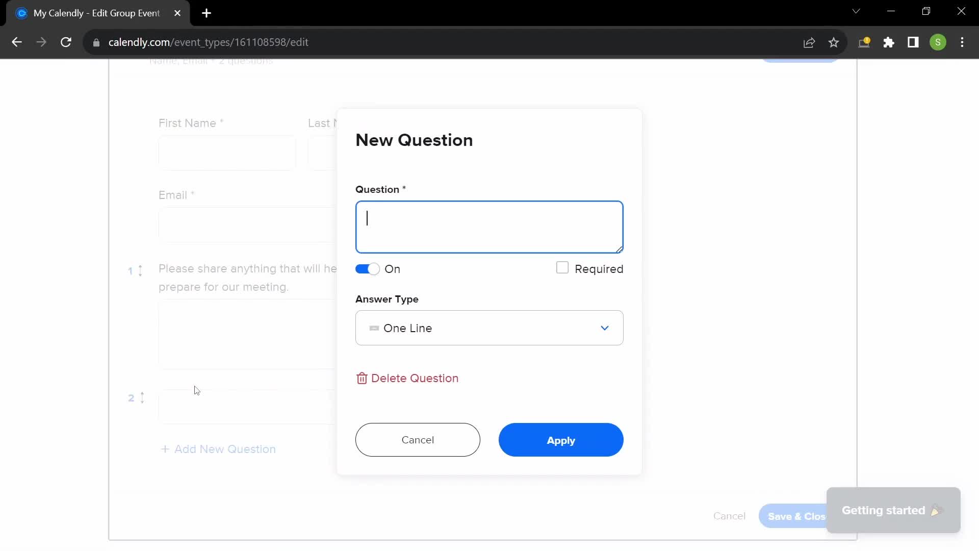Open the One Line answer type dropdown
Viewport: 979px width, 551px height.
click(489, 328)
